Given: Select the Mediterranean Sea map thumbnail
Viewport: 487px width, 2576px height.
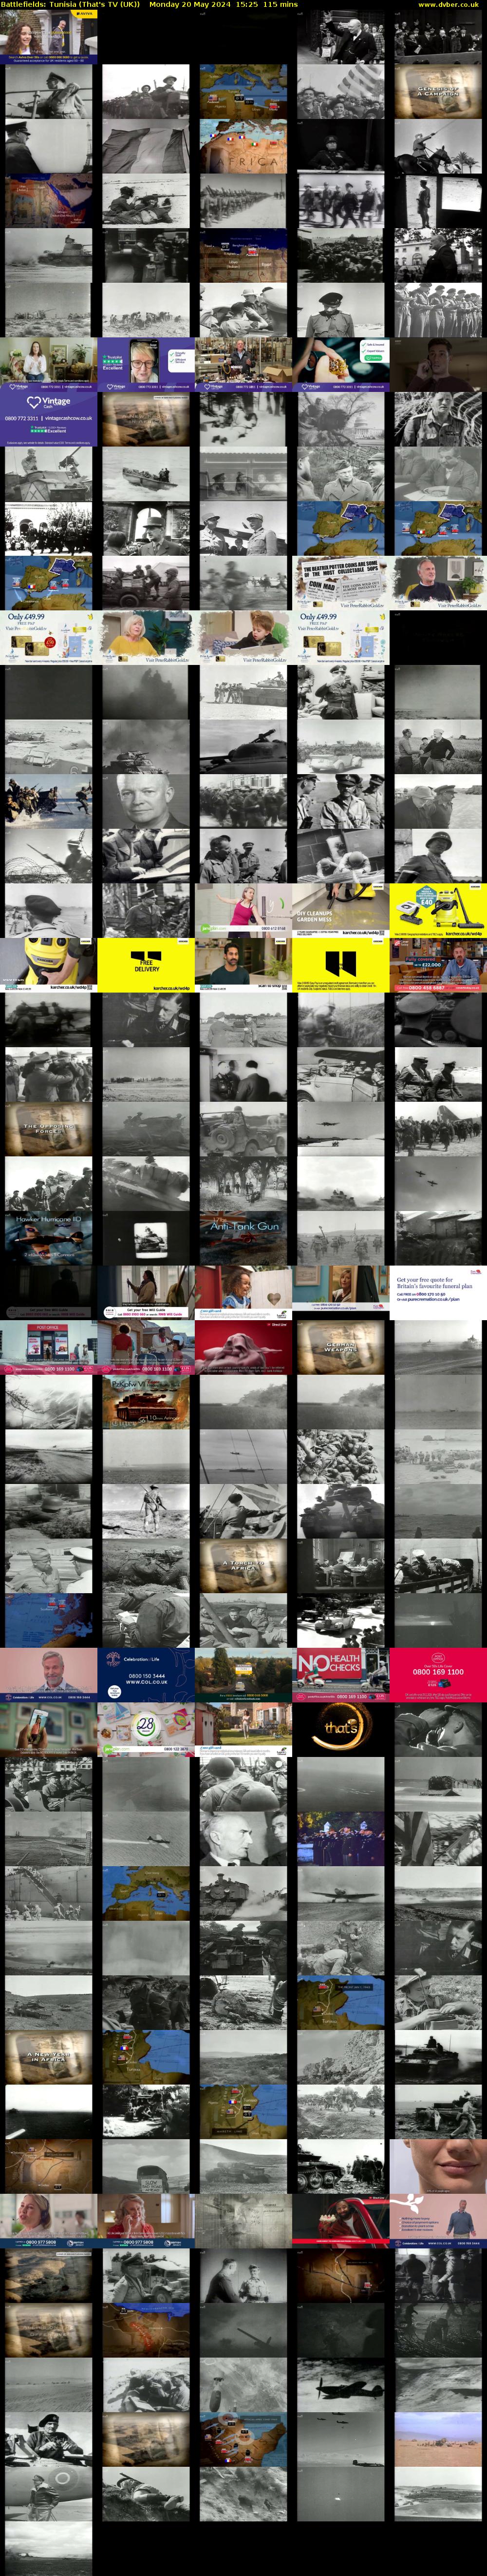Looking at the screenshot, I should 146,1892.
